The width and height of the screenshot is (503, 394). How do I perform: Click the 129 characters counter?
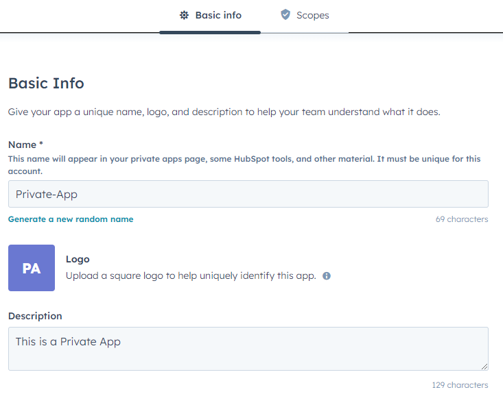tap(460, 385)
